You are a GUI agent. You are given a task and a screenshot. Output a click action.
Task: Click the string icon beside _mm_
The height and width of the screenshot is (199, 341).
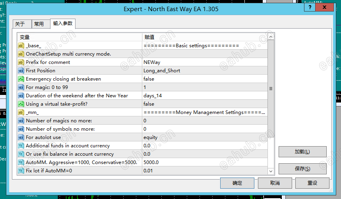click(x=21, y=112)
